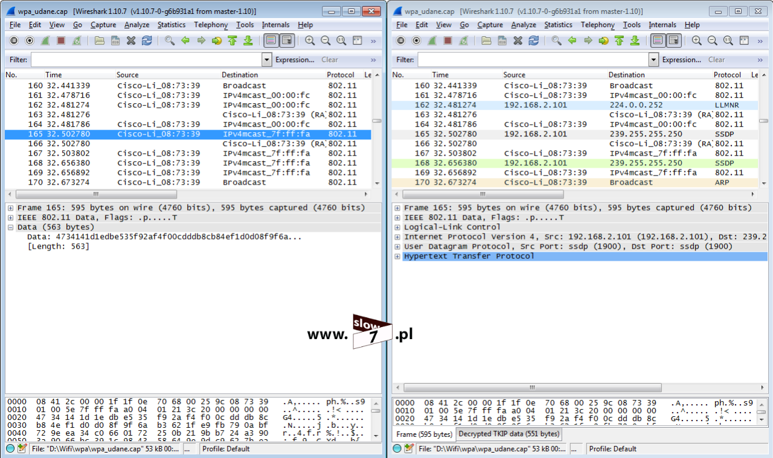Zoom in packet text in left window
773x458 pixels.
tap(310, 40)
